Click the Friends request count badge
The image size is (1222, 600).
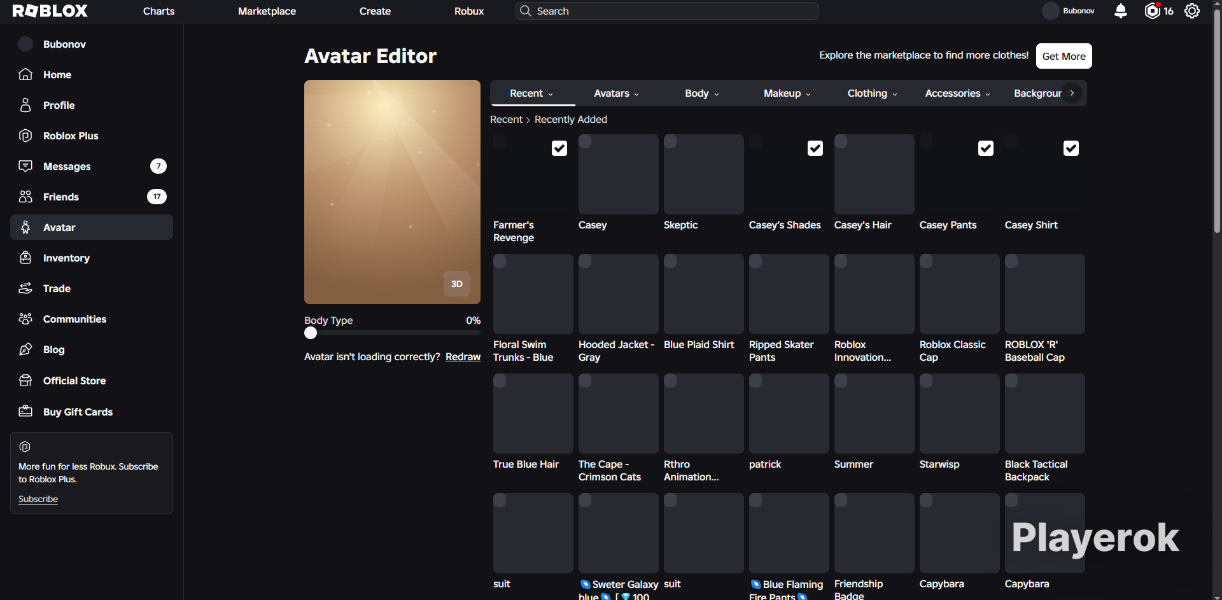coord(157,197)
